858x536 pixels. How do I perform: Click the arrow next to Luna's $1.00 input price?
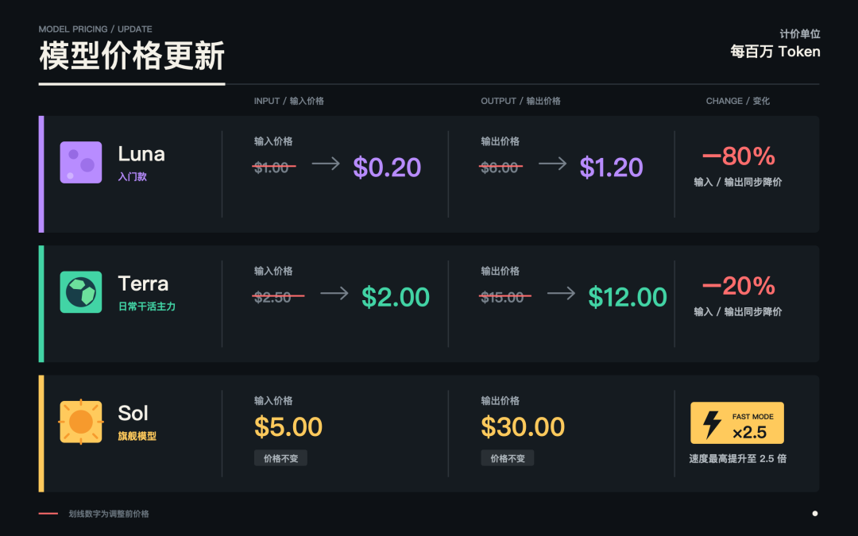click(x=327, y=164)
